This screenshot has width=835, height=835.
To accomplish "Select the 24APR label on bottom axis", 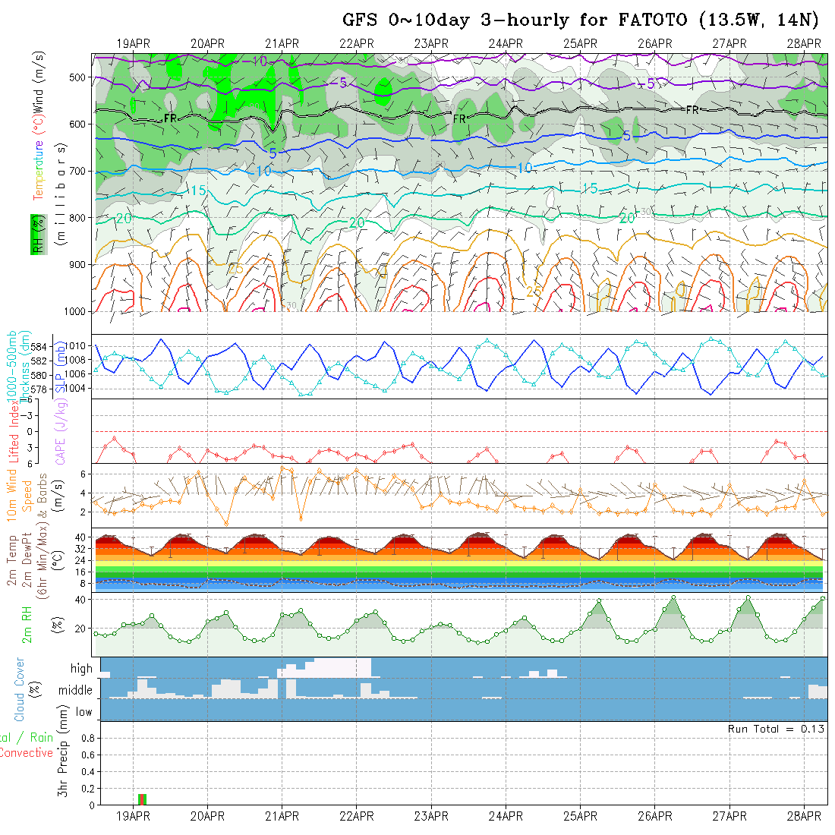I will (506, 816).
